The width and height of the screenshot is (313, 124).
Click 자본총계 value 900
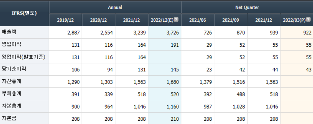(x=76, y=107)
